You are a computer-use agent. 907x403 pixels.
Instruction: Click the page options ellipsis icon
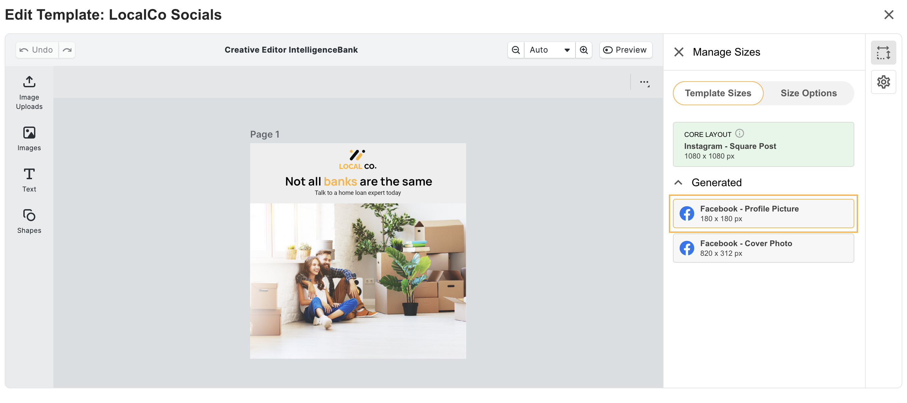(644, 83)
